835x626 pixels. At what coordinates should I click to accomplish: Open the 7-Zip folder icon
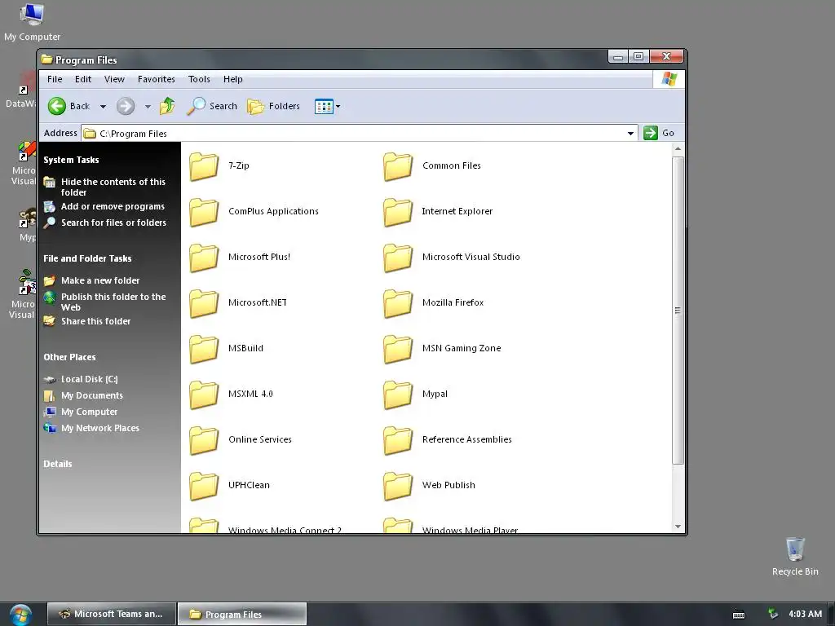pos(204,165)
